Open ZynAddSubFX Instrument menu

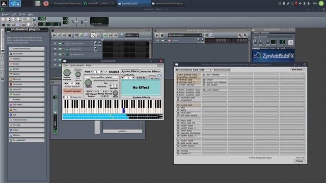77,66
